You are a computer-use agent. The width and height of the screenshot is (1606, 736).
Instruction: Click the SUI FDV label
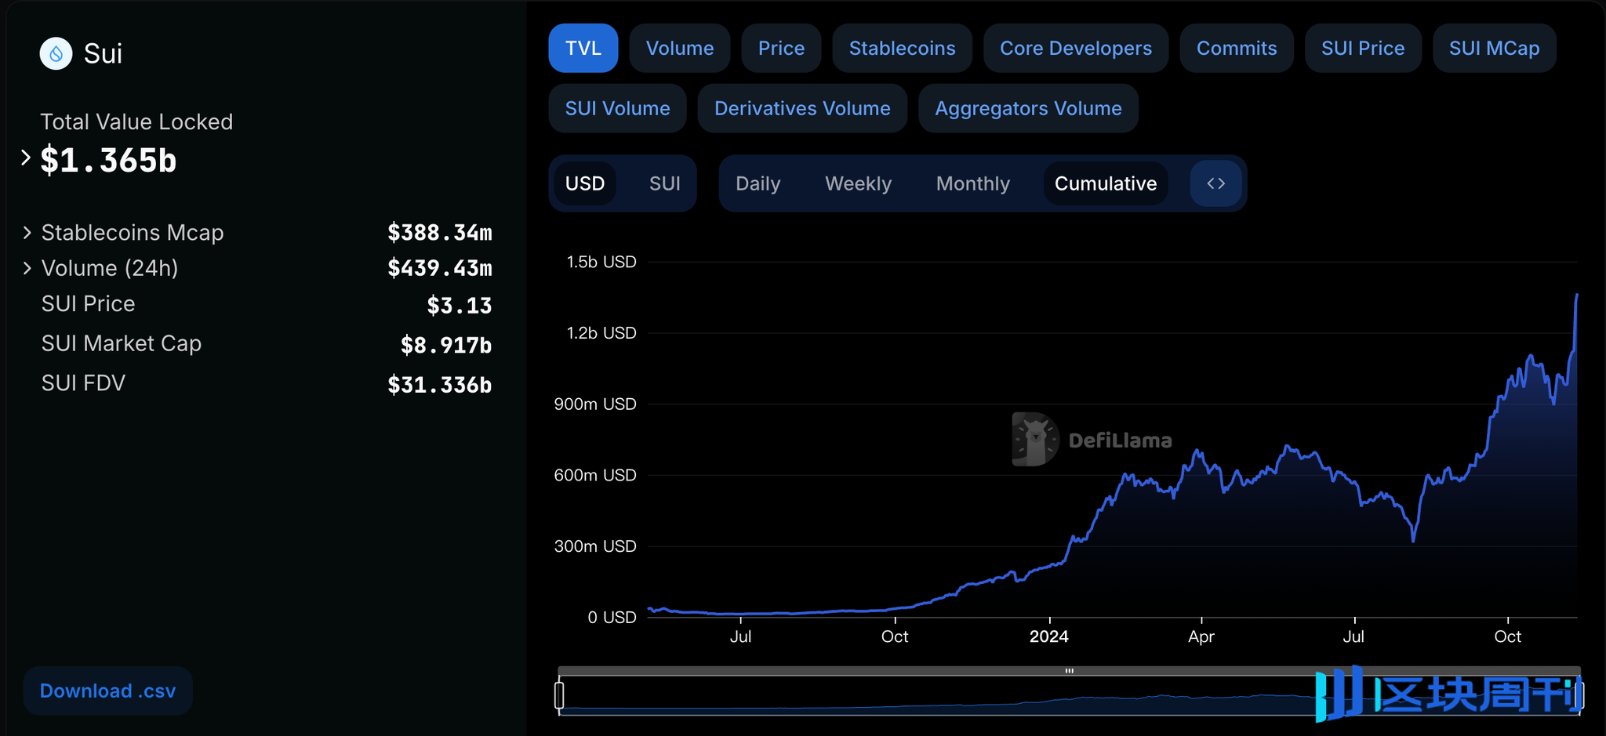tap(83, 383)
